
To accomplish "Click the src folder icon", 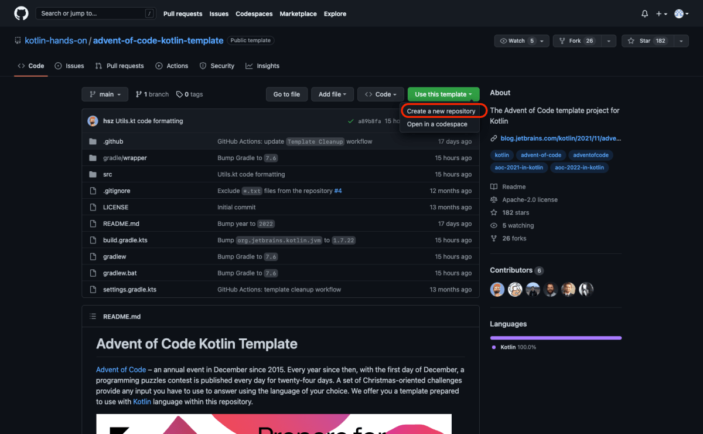I will (93, 174).
